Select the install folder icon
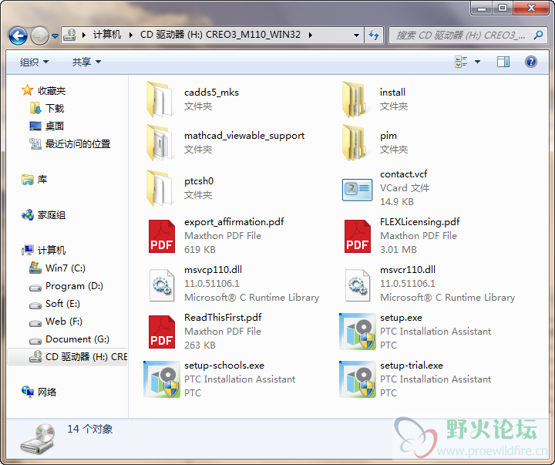The width and height of the screenshot is (555, 465). pos(355,99)
